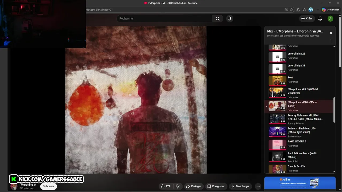Click 'l'Morphine - KILL 3 (Official Visualizer)' title
342x192 pixels.
click(303, 91)
